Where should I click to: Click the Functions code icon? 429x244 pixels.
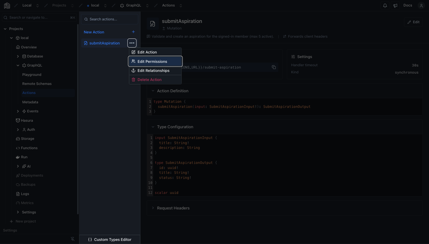click(x=18, y=148)
